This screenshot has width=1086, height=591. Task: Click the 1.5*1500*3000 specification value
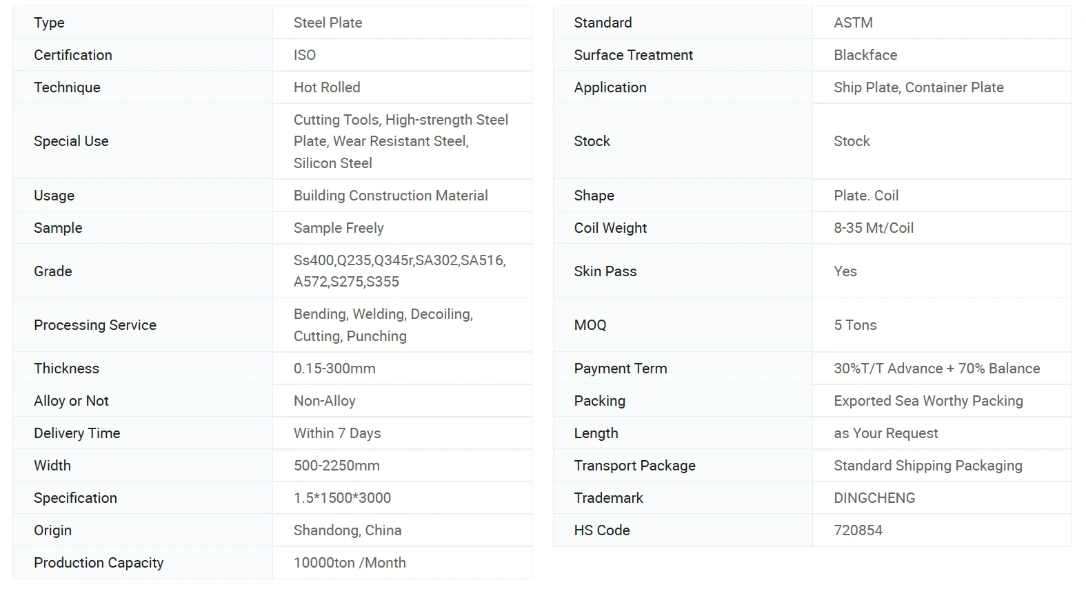(x=342, y=498)
